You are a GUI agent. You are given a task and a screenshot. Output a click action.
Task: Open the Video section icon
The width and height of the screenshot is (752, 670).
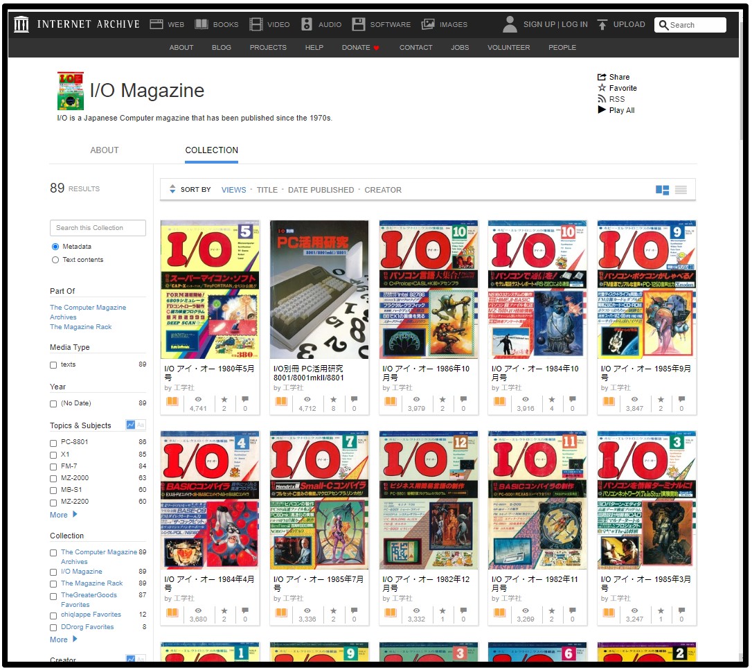point(256,24)
